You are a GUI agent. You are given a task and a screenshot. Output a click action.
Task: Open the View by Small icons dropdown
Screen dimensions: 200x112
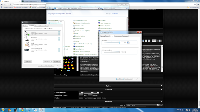pos(115,14)
